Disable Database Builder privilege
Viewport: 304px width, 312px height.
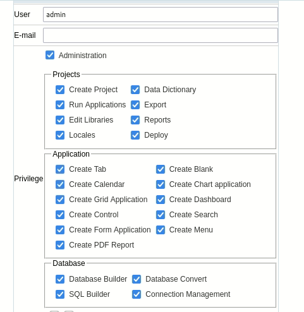tap(60, 279)
